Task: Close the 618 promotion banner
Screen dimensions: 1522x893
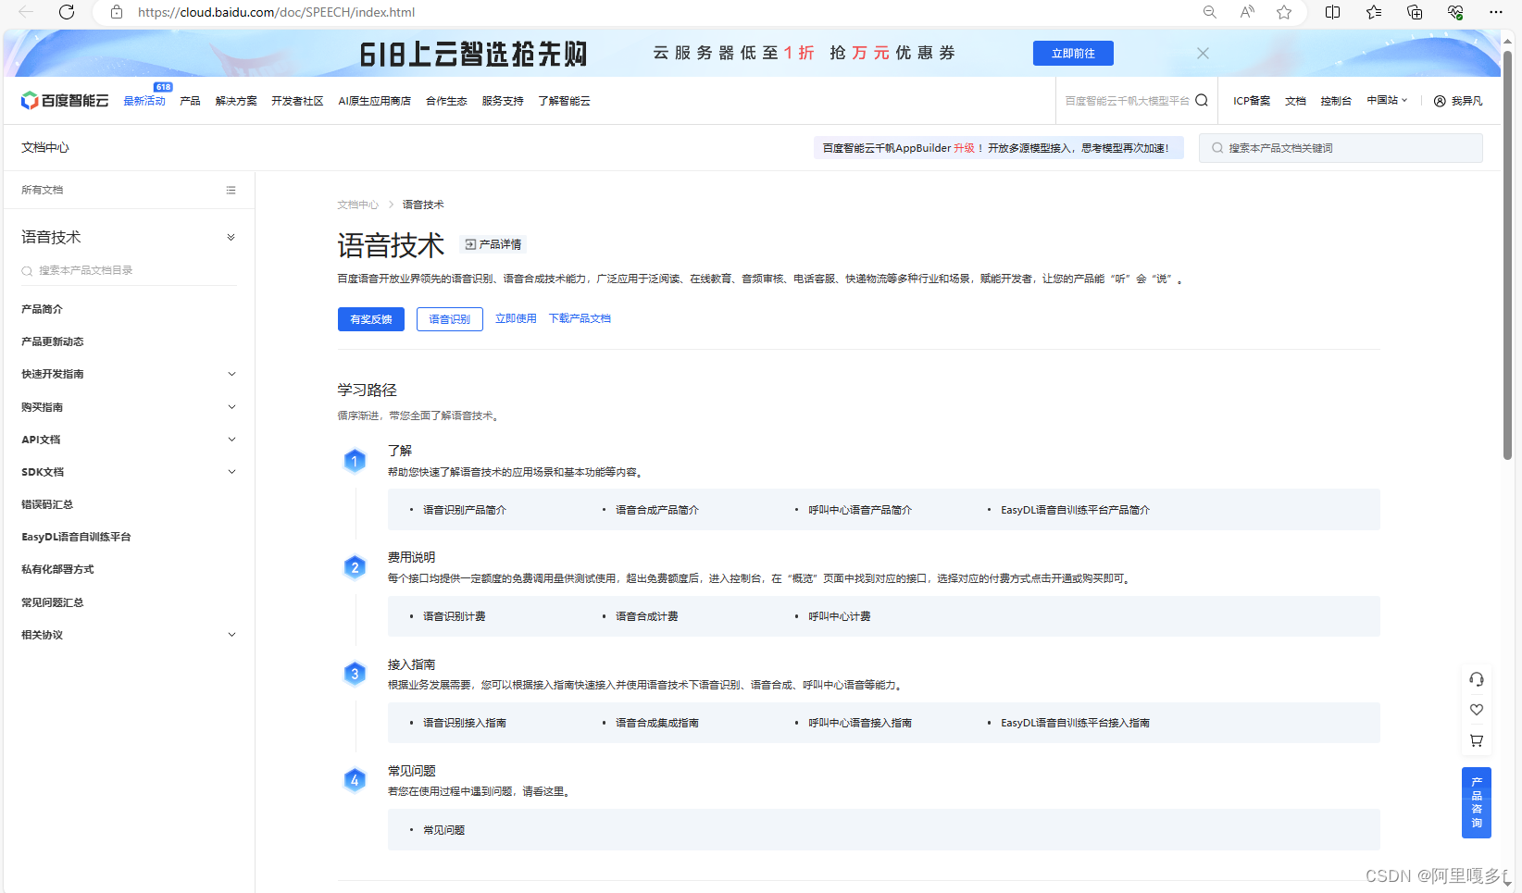Action: click(x=1203, y=54)
